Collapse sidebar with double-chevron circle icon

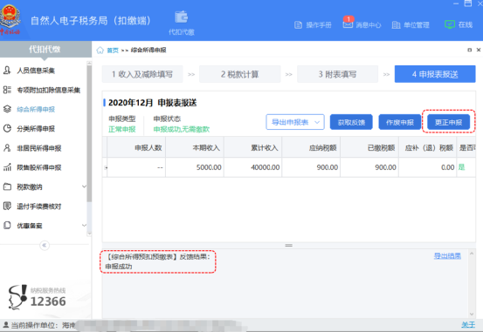point(45,246)
